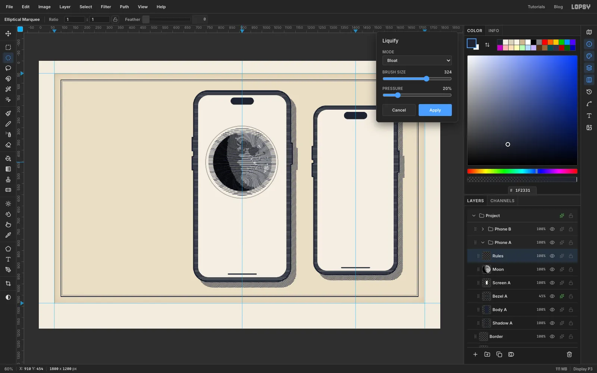Click the hex color input field
This screenshot has height=373, width=597.
pos(522,190)
